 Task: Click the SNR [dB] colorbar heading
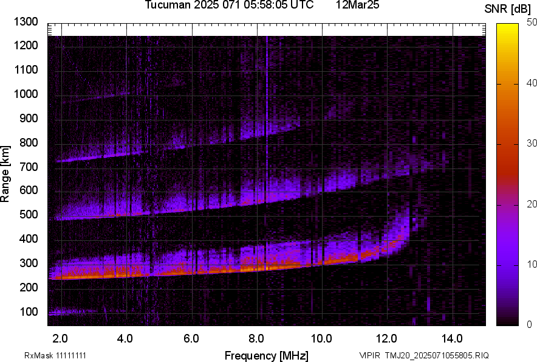click(508, 9)
